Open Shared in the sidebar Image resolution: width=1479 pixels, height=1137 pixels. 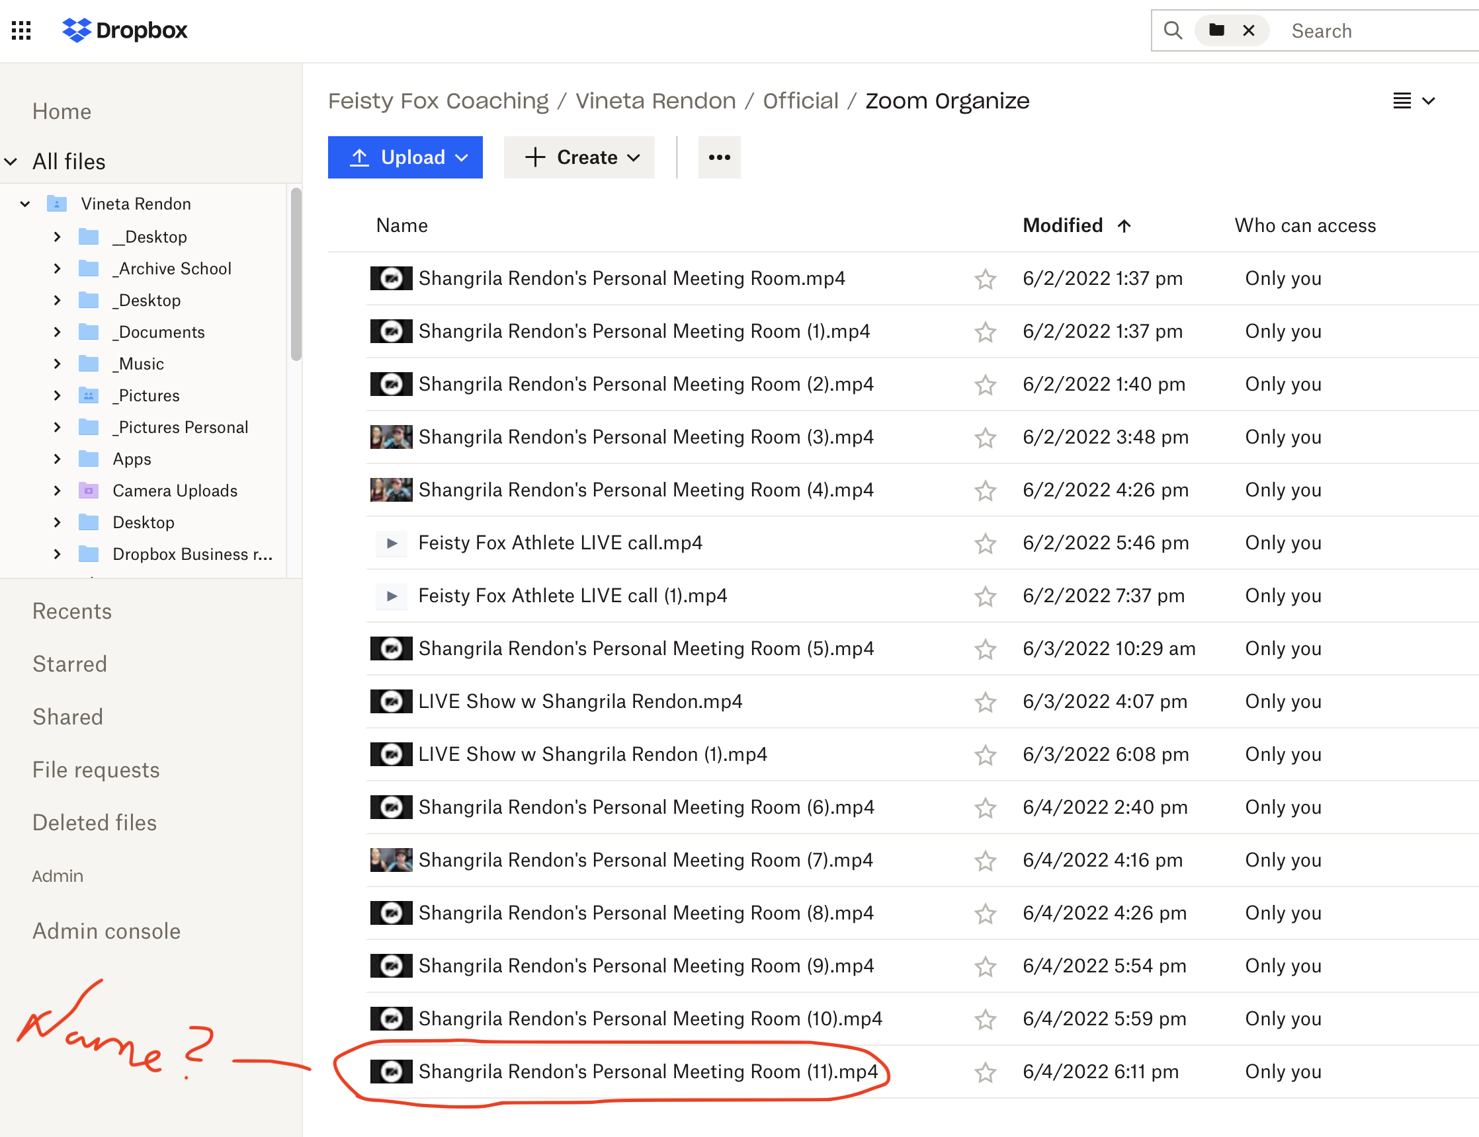point(67,717)
